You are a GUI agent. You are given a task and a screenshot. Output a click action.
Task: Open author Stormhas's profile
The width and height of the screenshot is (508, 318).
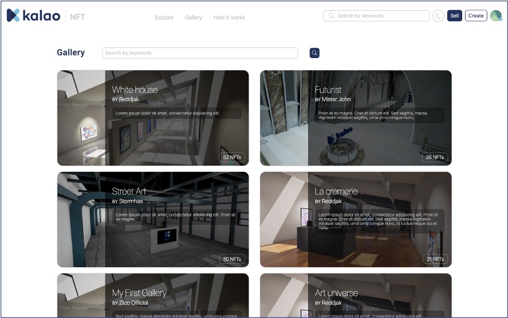131,201
